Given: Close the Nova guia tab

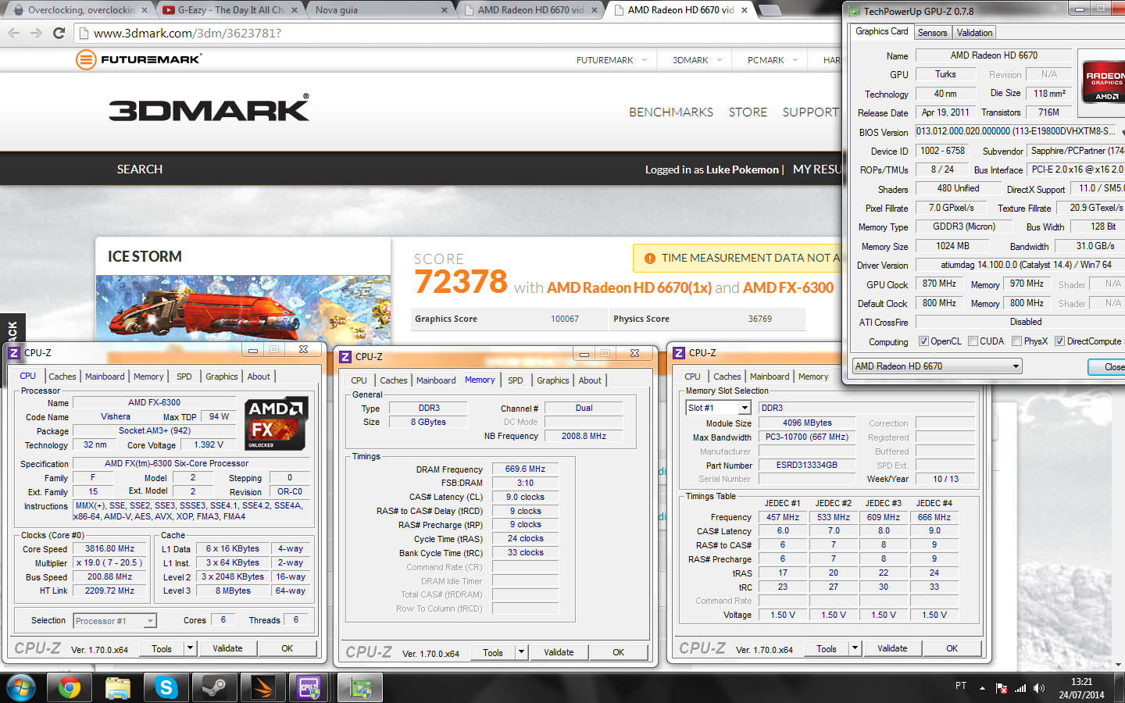Looking at the screenshot, I should click(445, 10).
